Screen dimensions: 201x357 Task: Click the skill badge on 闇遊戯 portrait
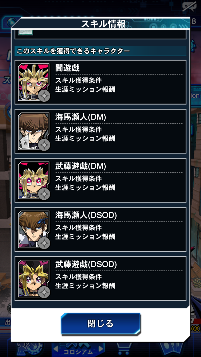click(x=44, y=96)
